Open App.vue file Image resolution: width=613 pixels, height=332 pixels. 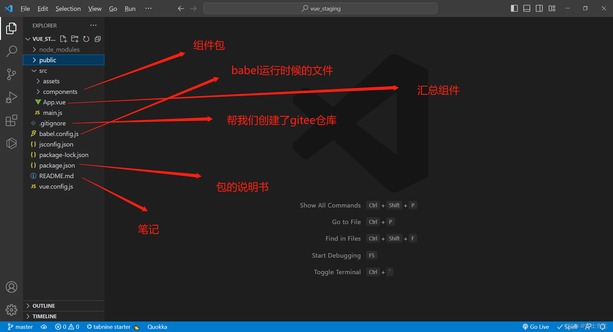pyautogui.click(x=64, y=102)
